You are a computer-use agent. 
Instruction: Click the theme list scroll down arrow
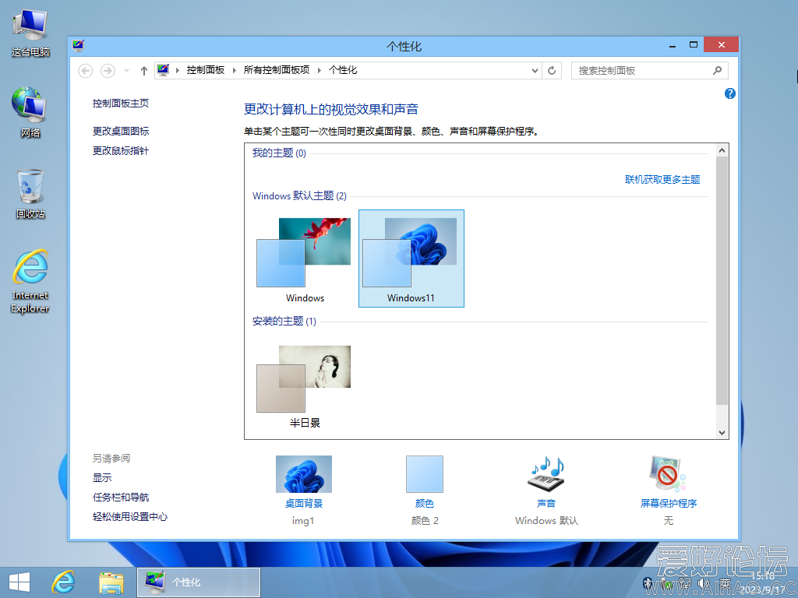(722, 432)
